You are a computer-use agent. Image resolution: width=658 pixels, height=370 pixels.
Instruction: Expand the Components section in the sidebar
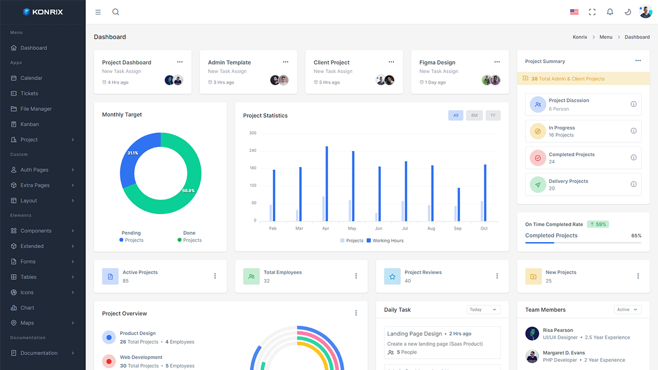36,230
